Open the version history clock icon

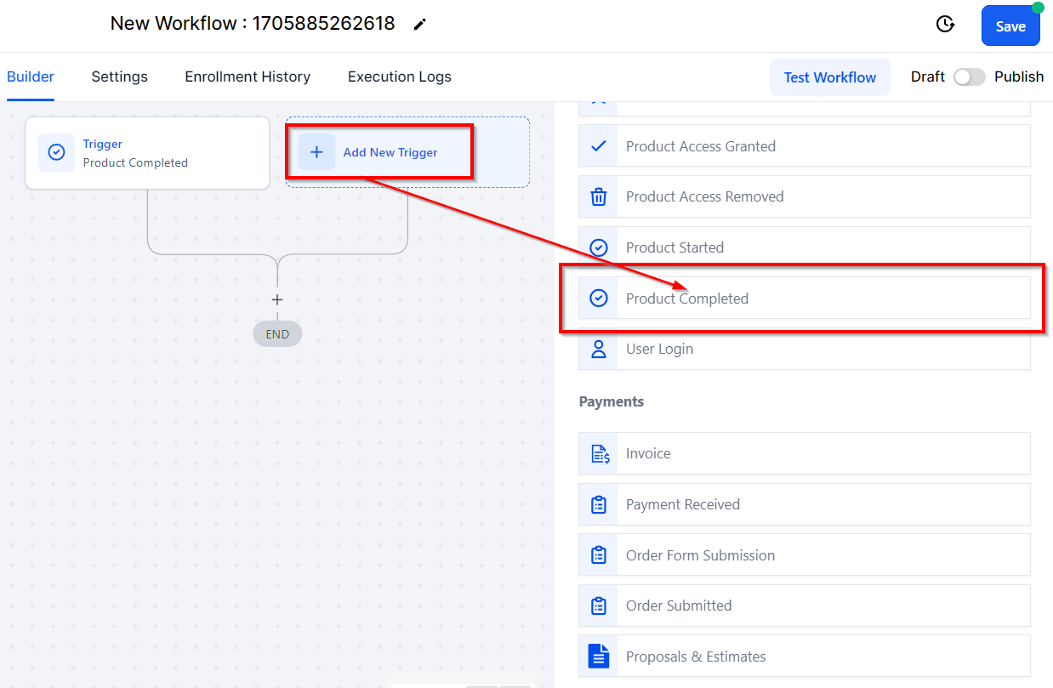coord(945,25)
